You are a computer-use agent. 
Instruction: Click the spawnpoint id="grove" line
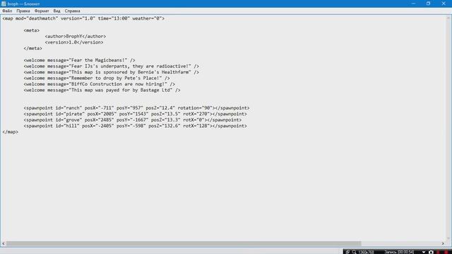tap(133, 120)
